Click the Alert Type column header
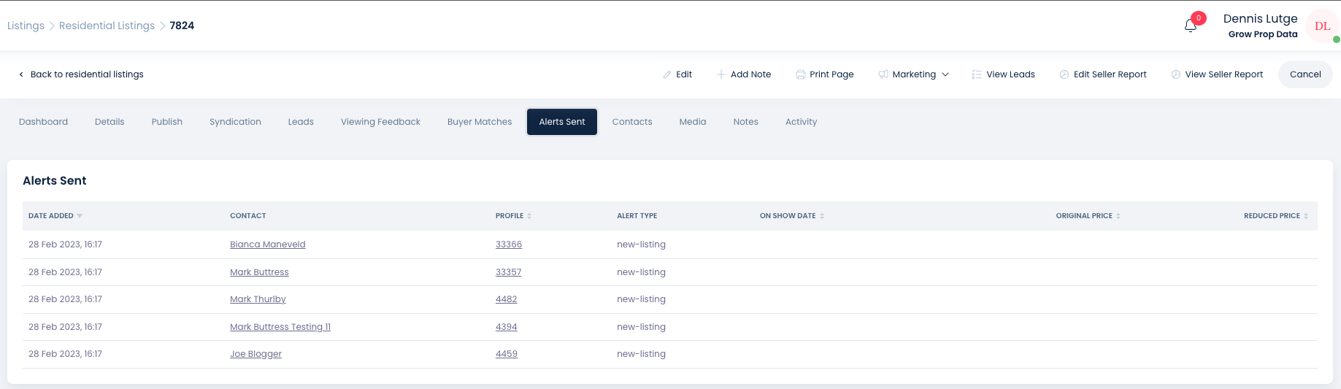 click(x=637, y=216)
